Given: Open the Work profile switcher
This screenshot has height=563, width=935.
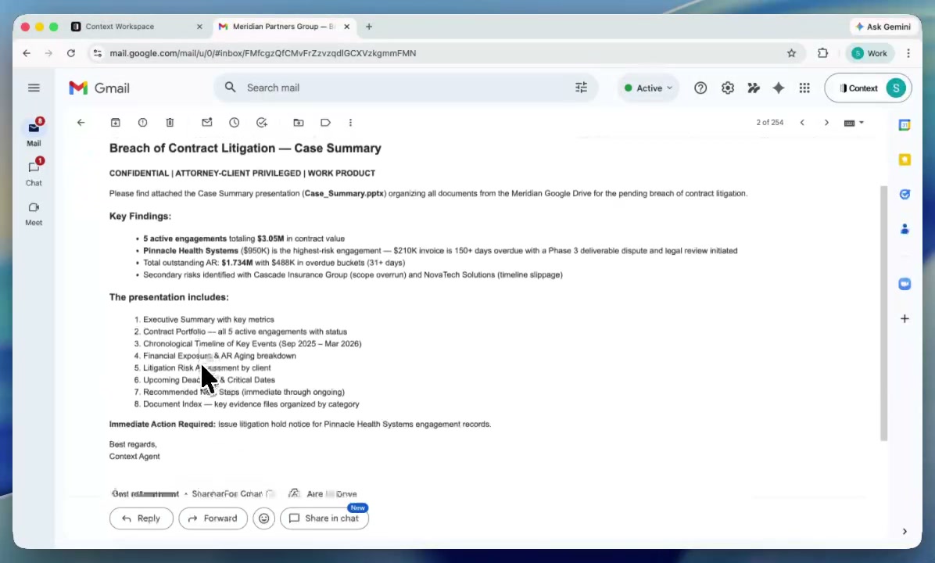Looking at the screenshot, I should coord(869,53).
